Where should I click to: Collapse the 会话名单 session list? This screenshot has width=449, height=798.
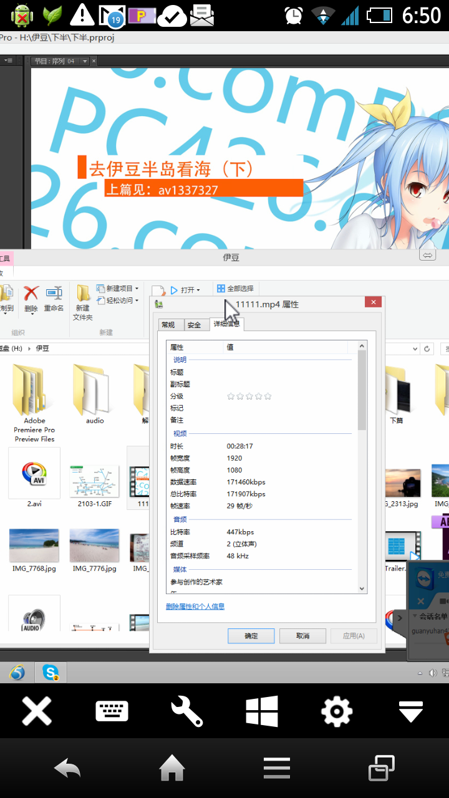point(415,616)
